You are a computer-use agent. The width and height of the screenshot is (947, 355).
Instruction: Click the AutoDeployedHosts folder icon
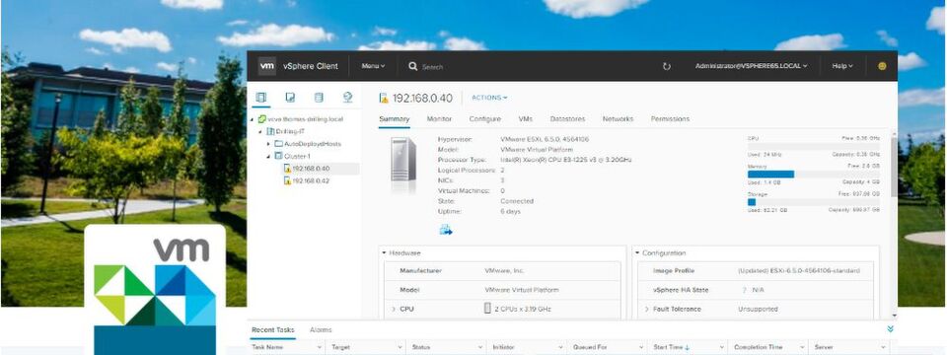(x=278, y=144)
